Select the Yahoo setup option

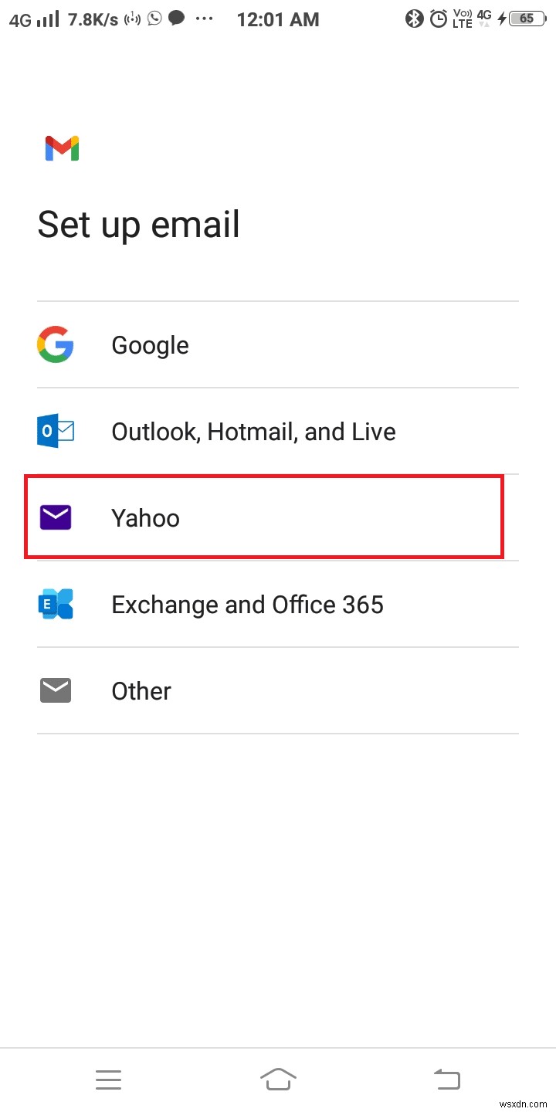263,517
